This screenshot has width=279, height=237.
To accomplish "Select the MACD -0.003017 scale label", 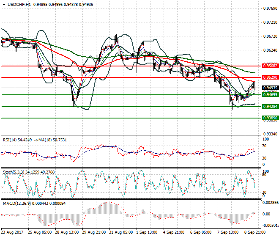I will tap(271, 226).
